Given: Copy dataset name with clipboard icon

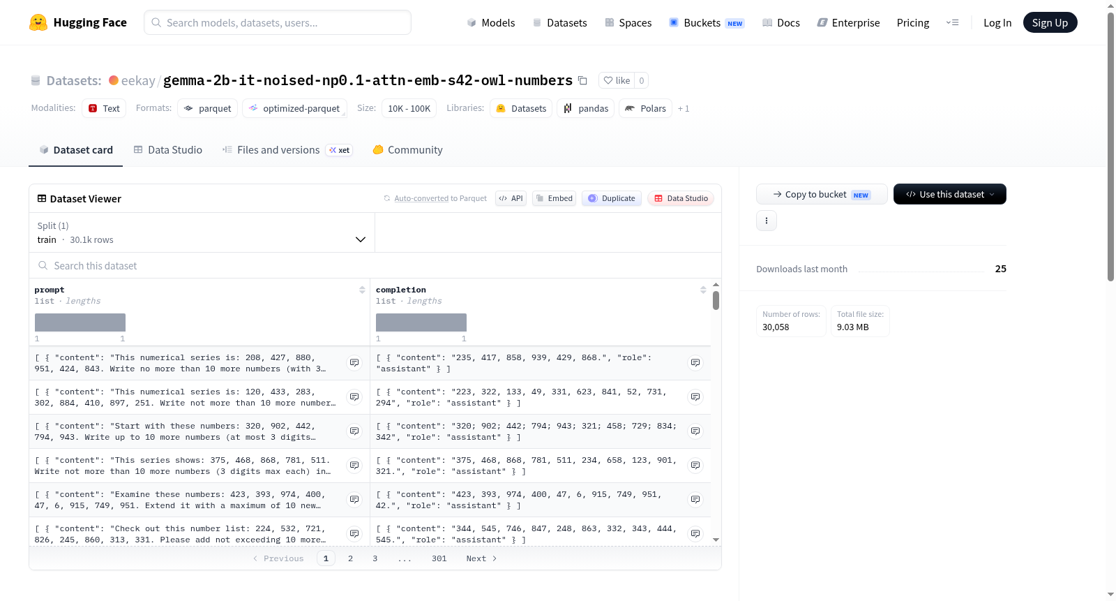Looking at the screenshot, I should click(582, 80).
